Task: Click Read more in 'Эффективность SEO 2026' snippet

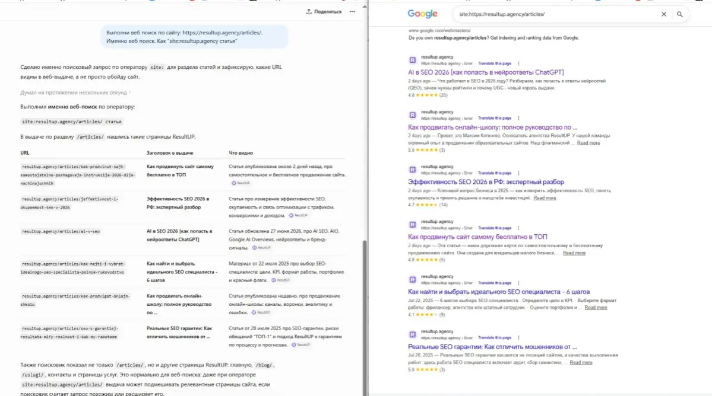Action: point(545,198)
